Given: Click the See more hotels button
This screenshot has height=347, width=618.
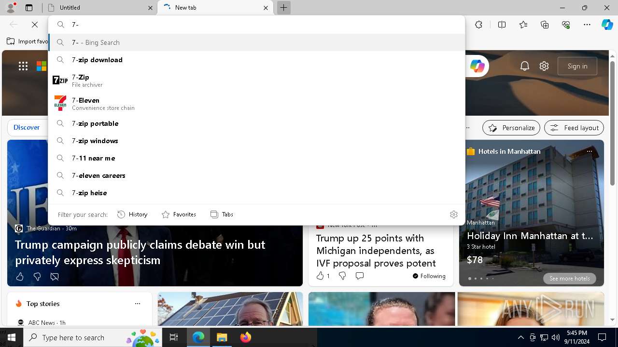Looking at the screenshot, I should (569, 279).
